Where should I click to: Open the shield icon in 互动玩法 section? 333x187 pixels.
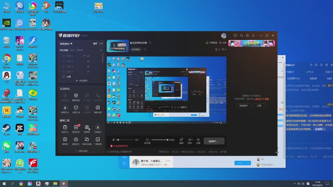pos(76,96)
